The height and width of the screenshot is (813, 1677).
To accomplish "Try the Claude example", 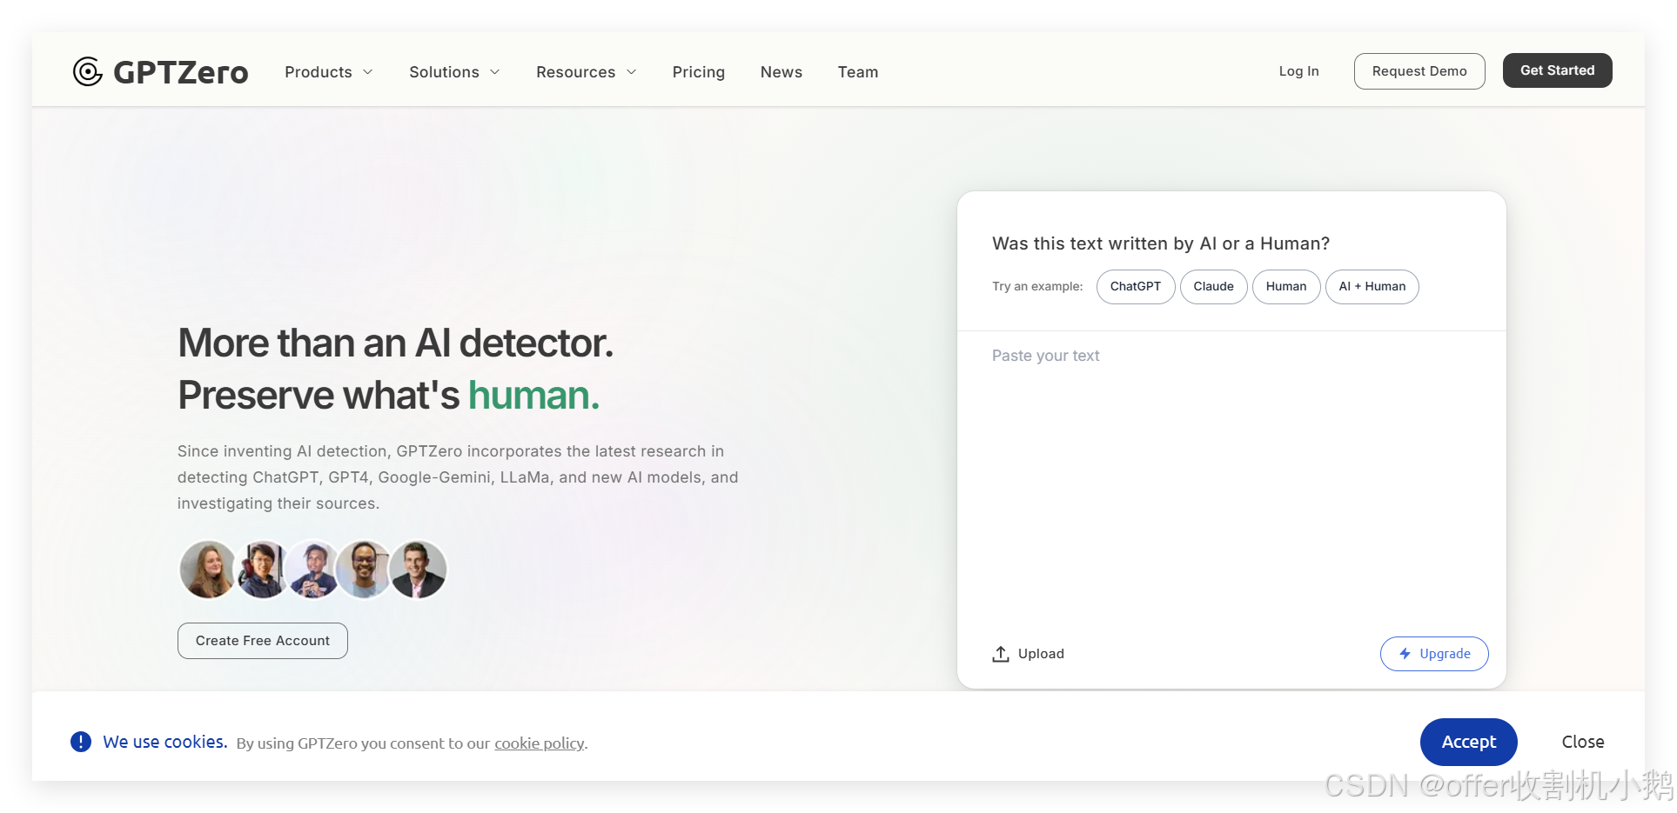I will (x=1213, y=287).
